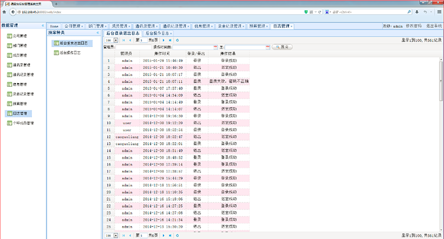This screenshot has height=239, width=444.
Task: Sort by the 操作结果 column header
Action: (229, 54)
